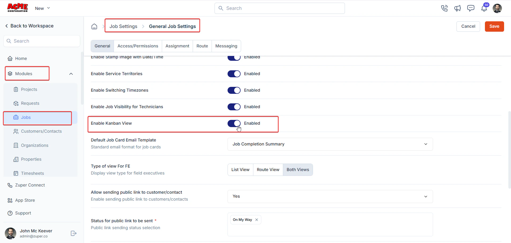Viewport: 511px width, 243px height.
Task: Open the user avatar in the top bar
Action: (497, 8)
